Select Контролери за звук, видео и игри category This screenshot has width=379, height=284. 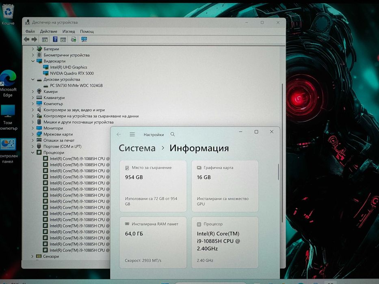pyautogui.click(x=74, y=110)
